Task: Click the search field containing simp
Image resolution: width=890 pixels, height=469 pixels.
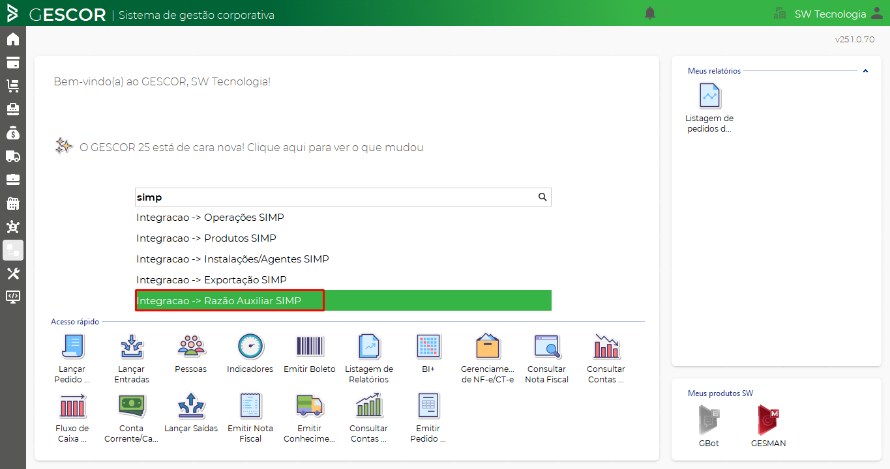Action: tap(343, 197)
